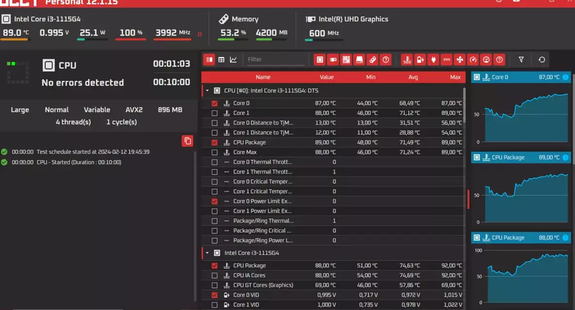575x310 pixels.
Task: Check the Package/Ring Critical checkbox
Action: pos(214,231)
